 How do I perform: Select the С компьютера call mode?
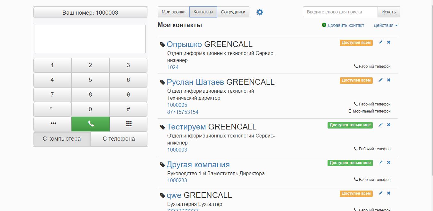click(62, 139)
